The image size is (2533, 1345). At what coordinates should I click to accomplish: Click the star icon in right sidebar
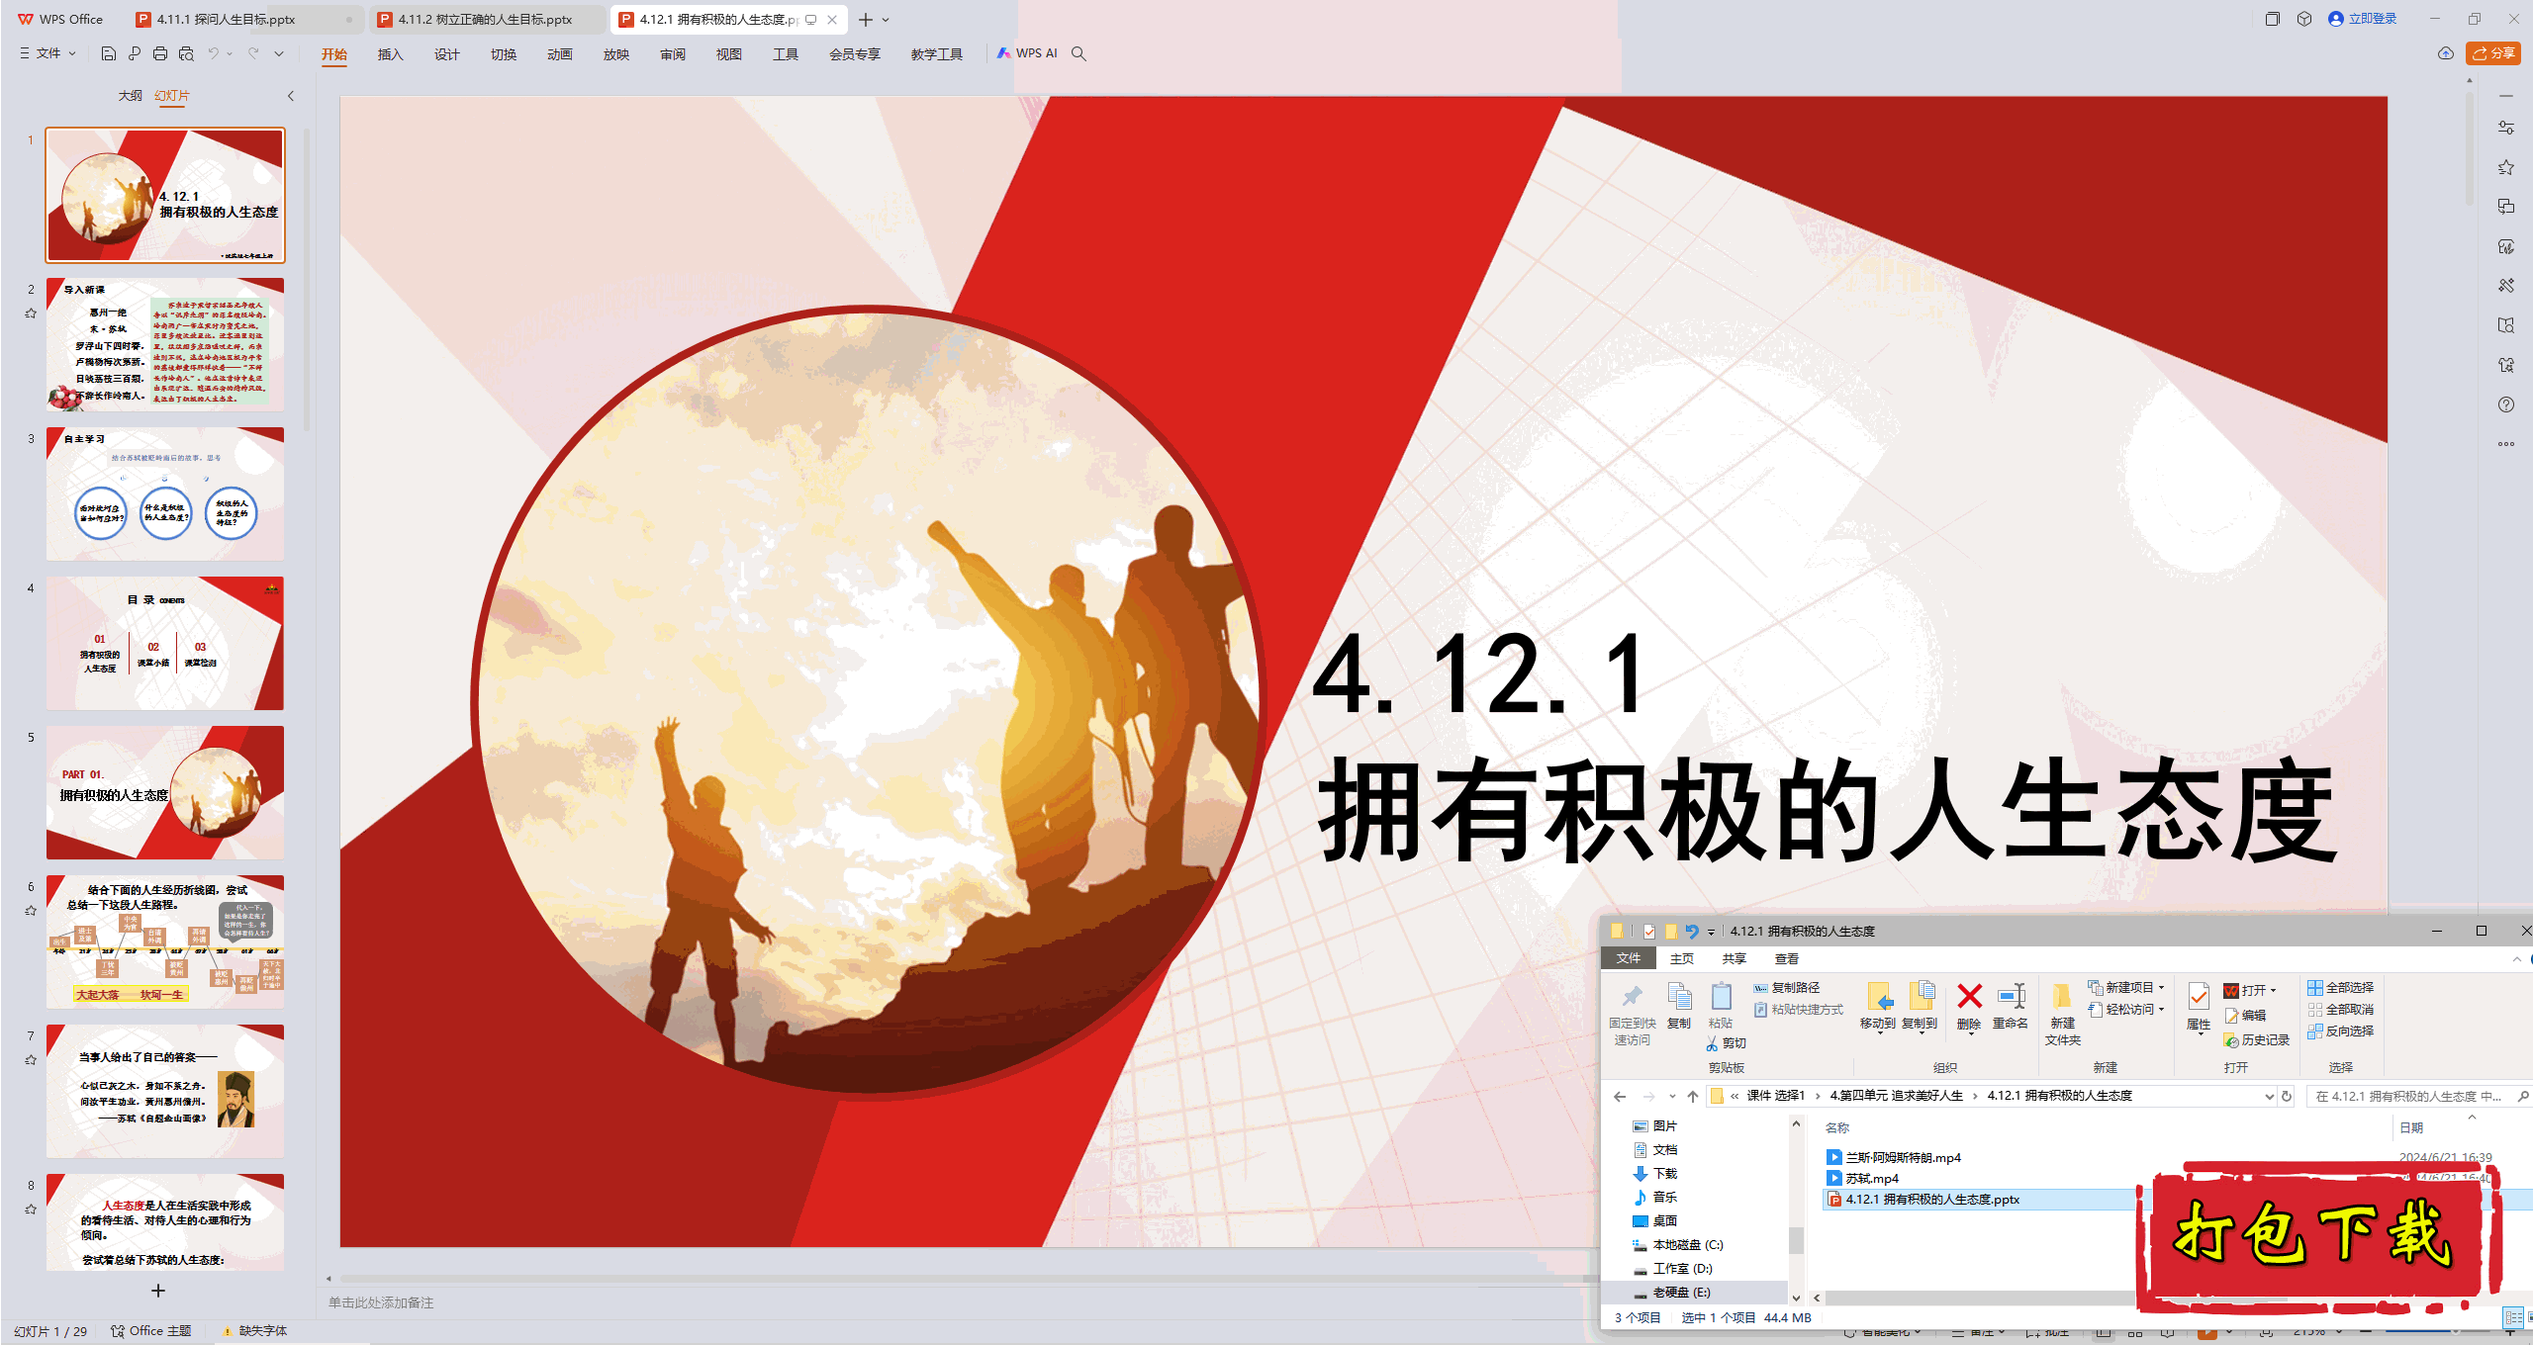click(2506, 167)
